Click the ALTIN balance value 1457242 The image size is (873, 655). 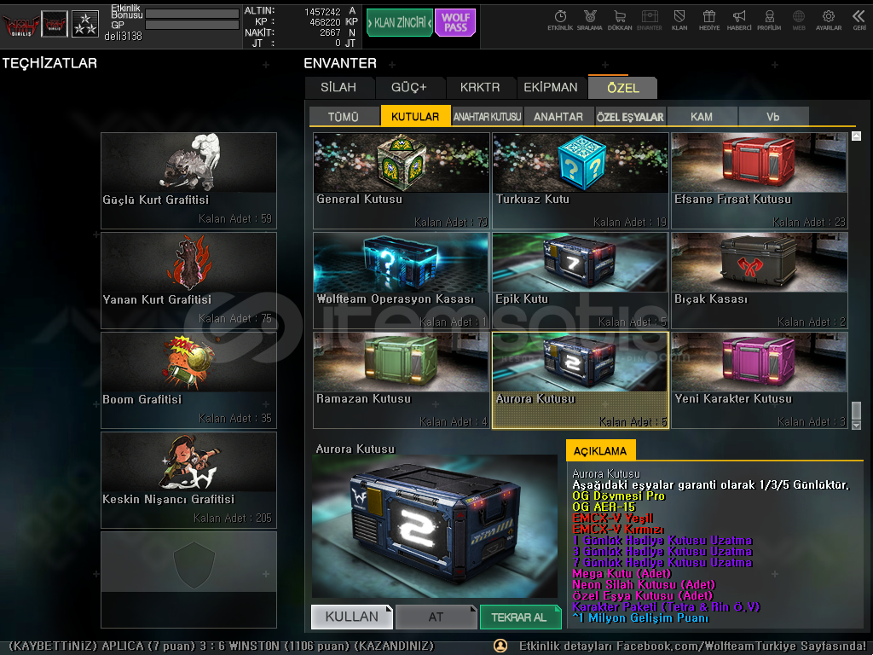(322, 12)
